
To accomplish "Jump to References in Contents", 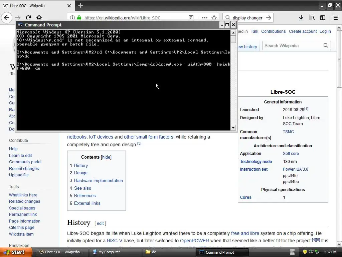I will [85, 195].
